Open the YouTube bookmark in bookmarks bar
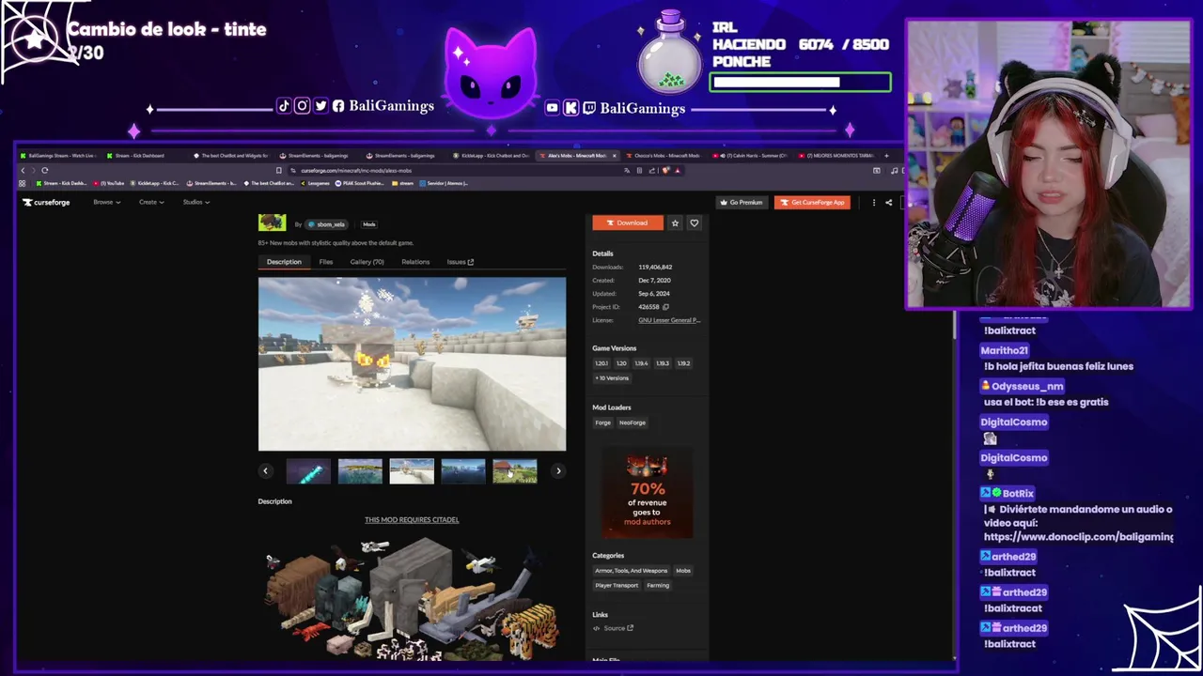1203x676 pixels. click(109, 183)
